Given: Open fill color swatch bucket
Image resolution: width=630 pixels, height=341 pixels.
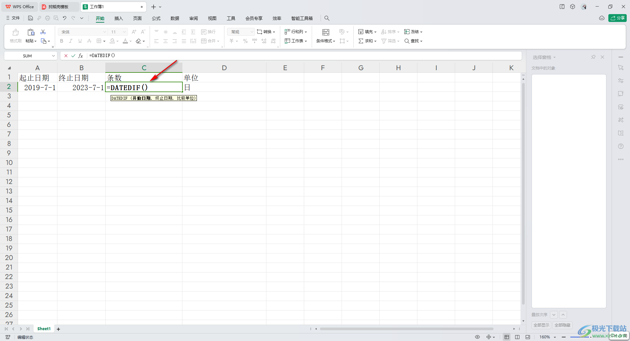Looking at the screenshot, I should point(112,41).
